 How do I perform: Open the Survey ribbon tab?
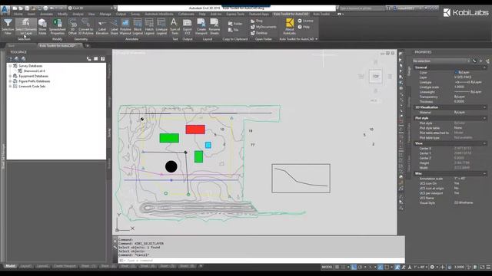click(135, 14)
